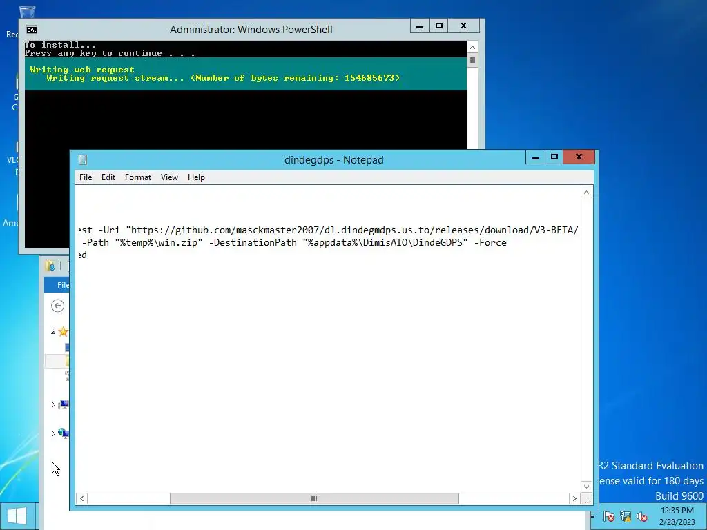
Task: Close the dindegdps Notepad window
Action: 579,157
